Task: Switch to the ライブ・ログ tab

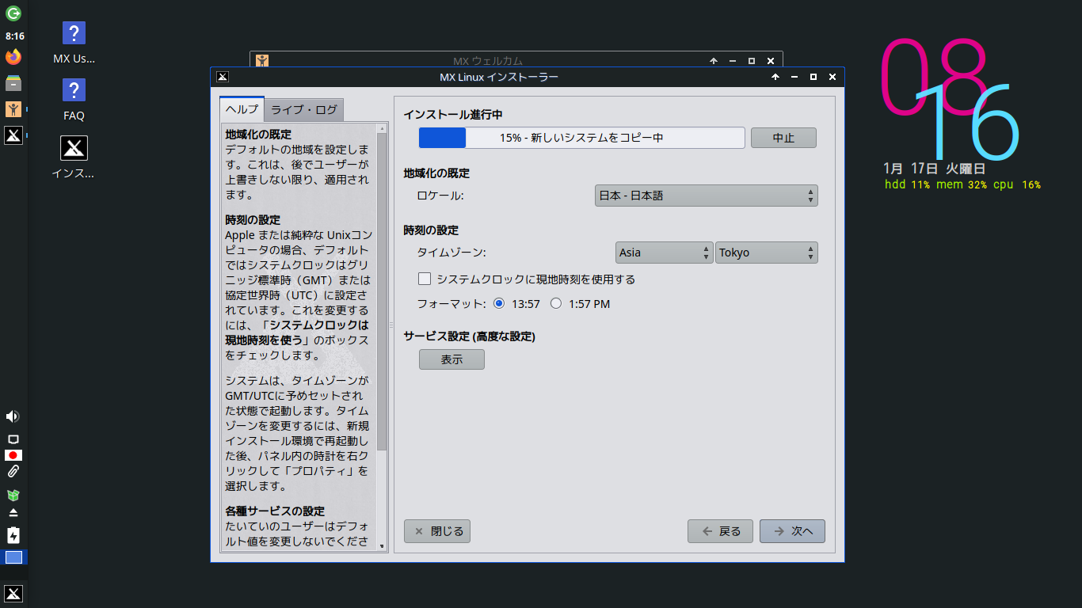Action: [x=304, y=110]
